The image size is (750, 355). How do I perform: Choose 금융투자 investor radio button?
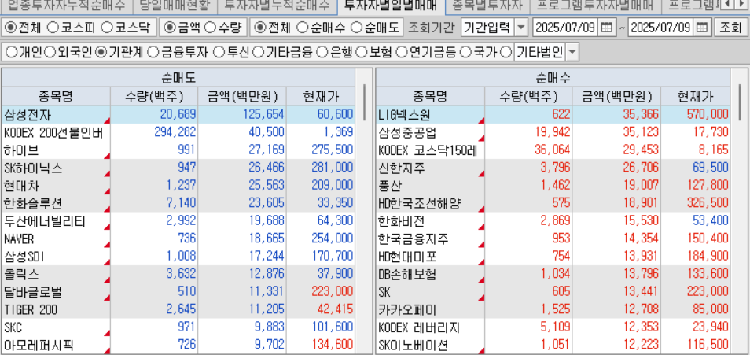[x=153, y=52]
